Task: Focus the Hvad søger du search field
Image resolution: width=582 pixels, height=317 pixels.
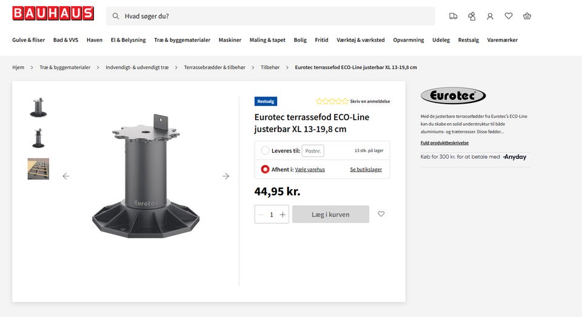Action: pyautogui.click(x=270, y=16)
